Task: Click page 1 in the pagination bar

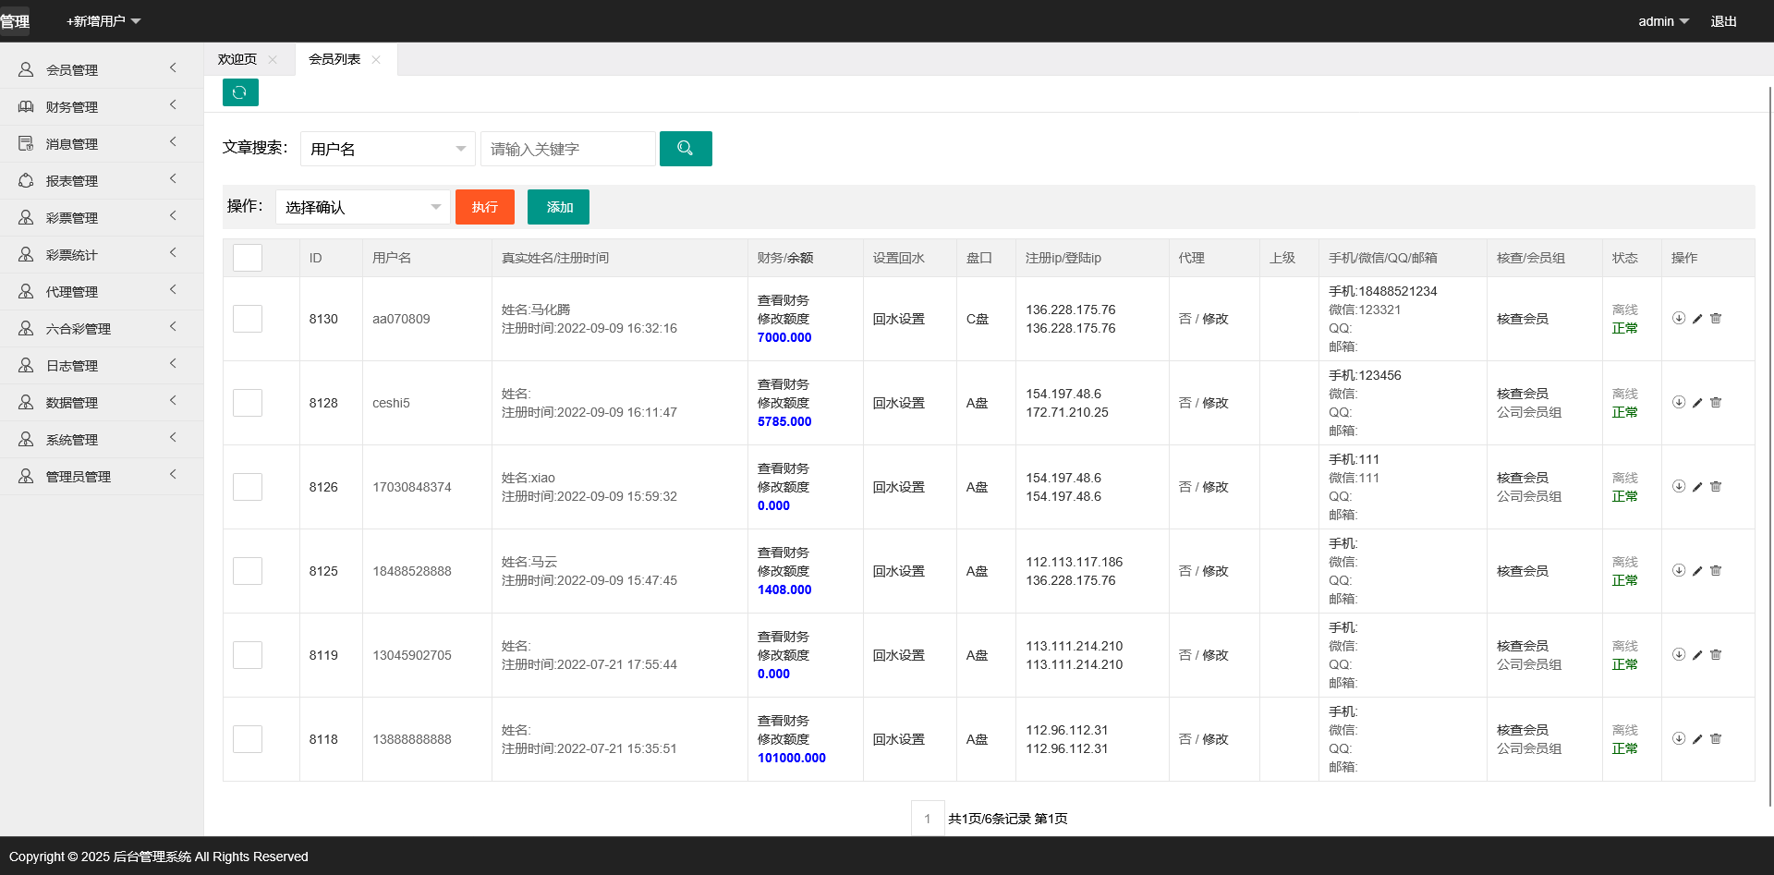Action: (928, 818)
